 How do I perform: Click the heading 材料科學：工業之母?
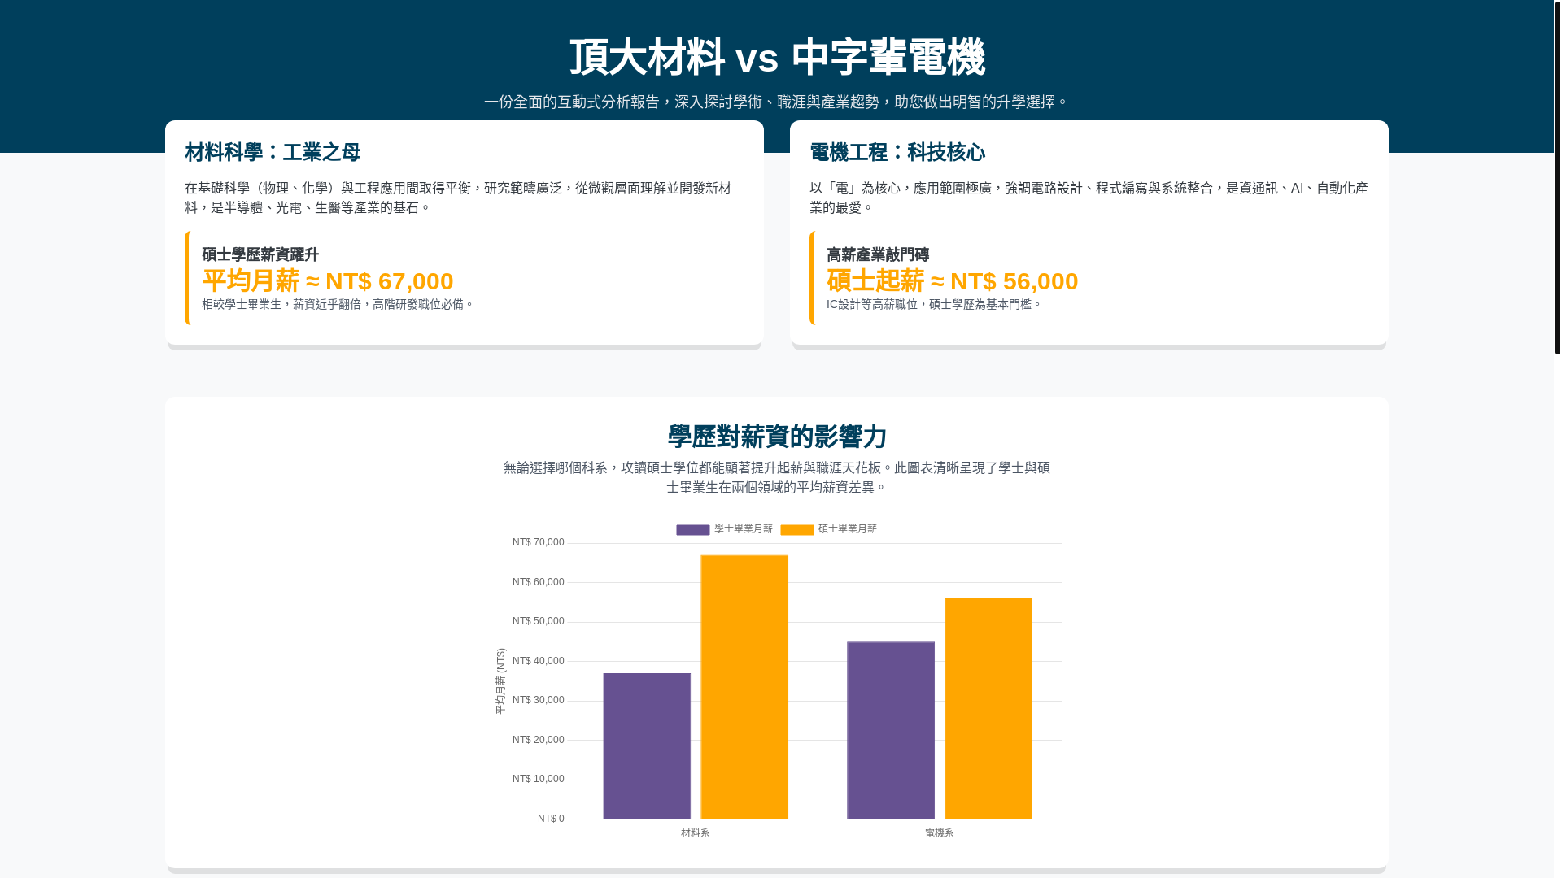point(273,152)
